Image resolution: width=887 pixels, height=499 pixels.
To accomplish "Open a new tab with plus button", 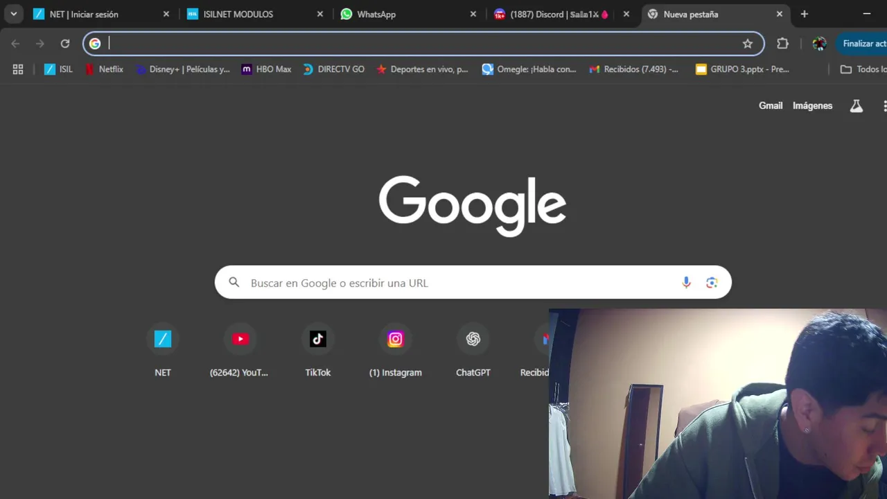I will (x=805, y=14).
